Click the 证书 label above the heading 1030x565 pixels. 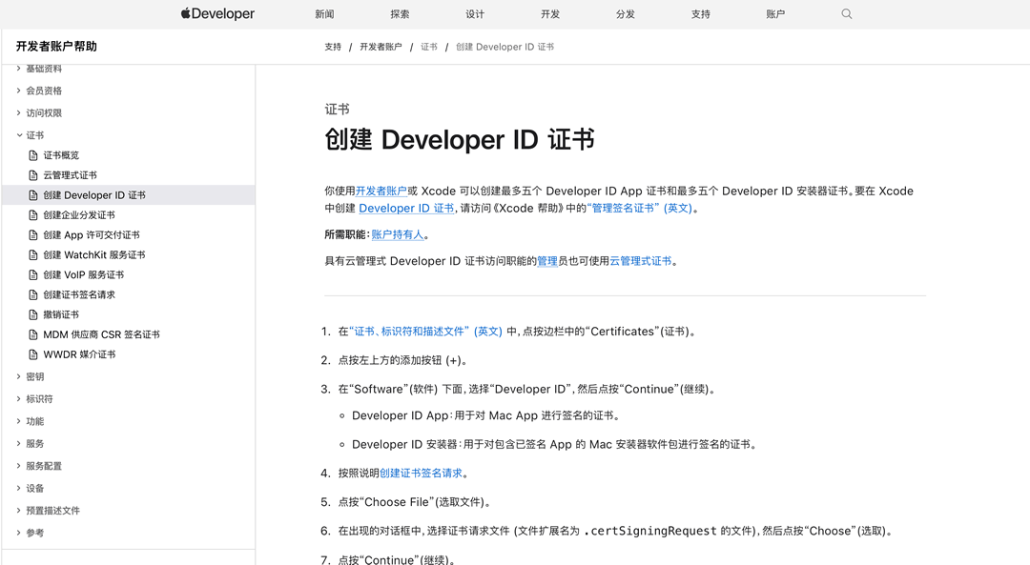point(337,110)
